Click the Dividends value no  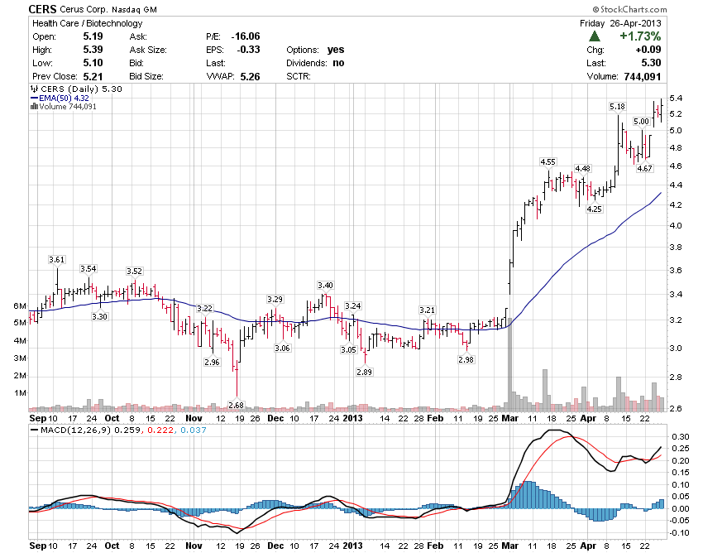point(338,63)
